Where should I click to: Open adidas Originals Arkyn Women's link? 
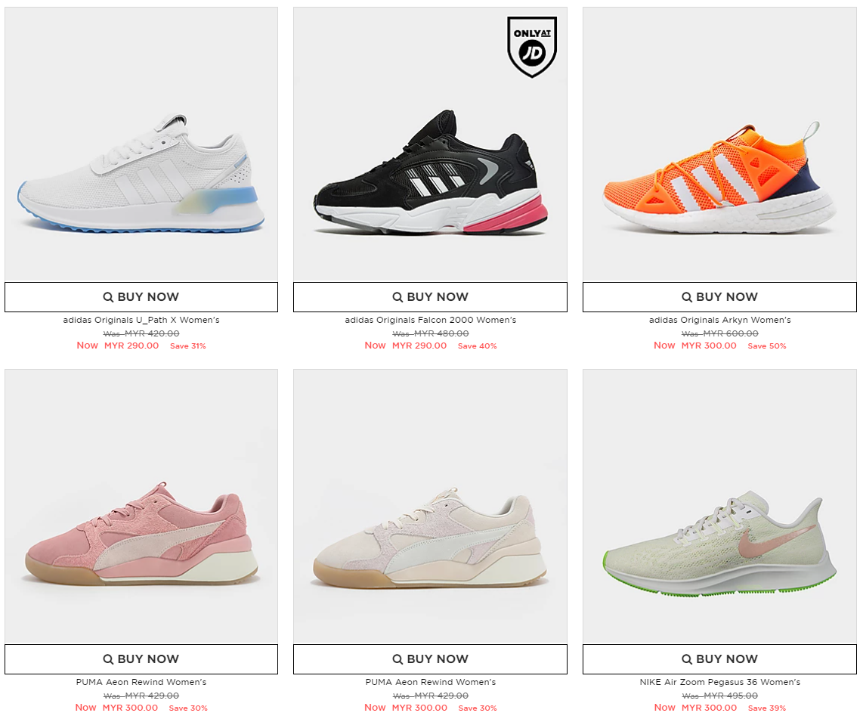click(720, 320)
